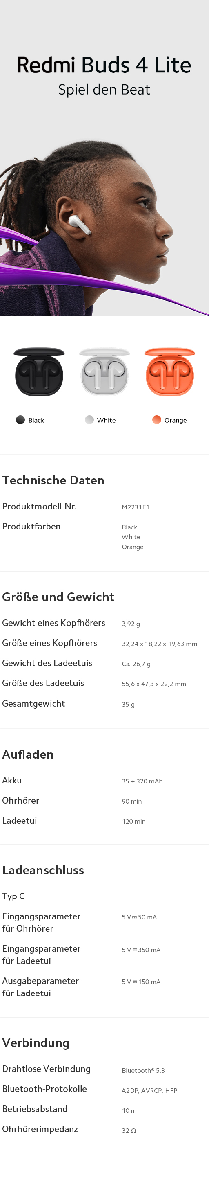Select the White color swatch
Image resolution: width=209 pixels, height=1182 pixels.
(x=89, y=420)
